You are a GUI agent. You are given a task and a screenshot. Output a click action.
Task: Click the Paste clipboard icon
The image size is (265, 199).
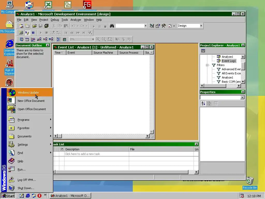point(66,26)
